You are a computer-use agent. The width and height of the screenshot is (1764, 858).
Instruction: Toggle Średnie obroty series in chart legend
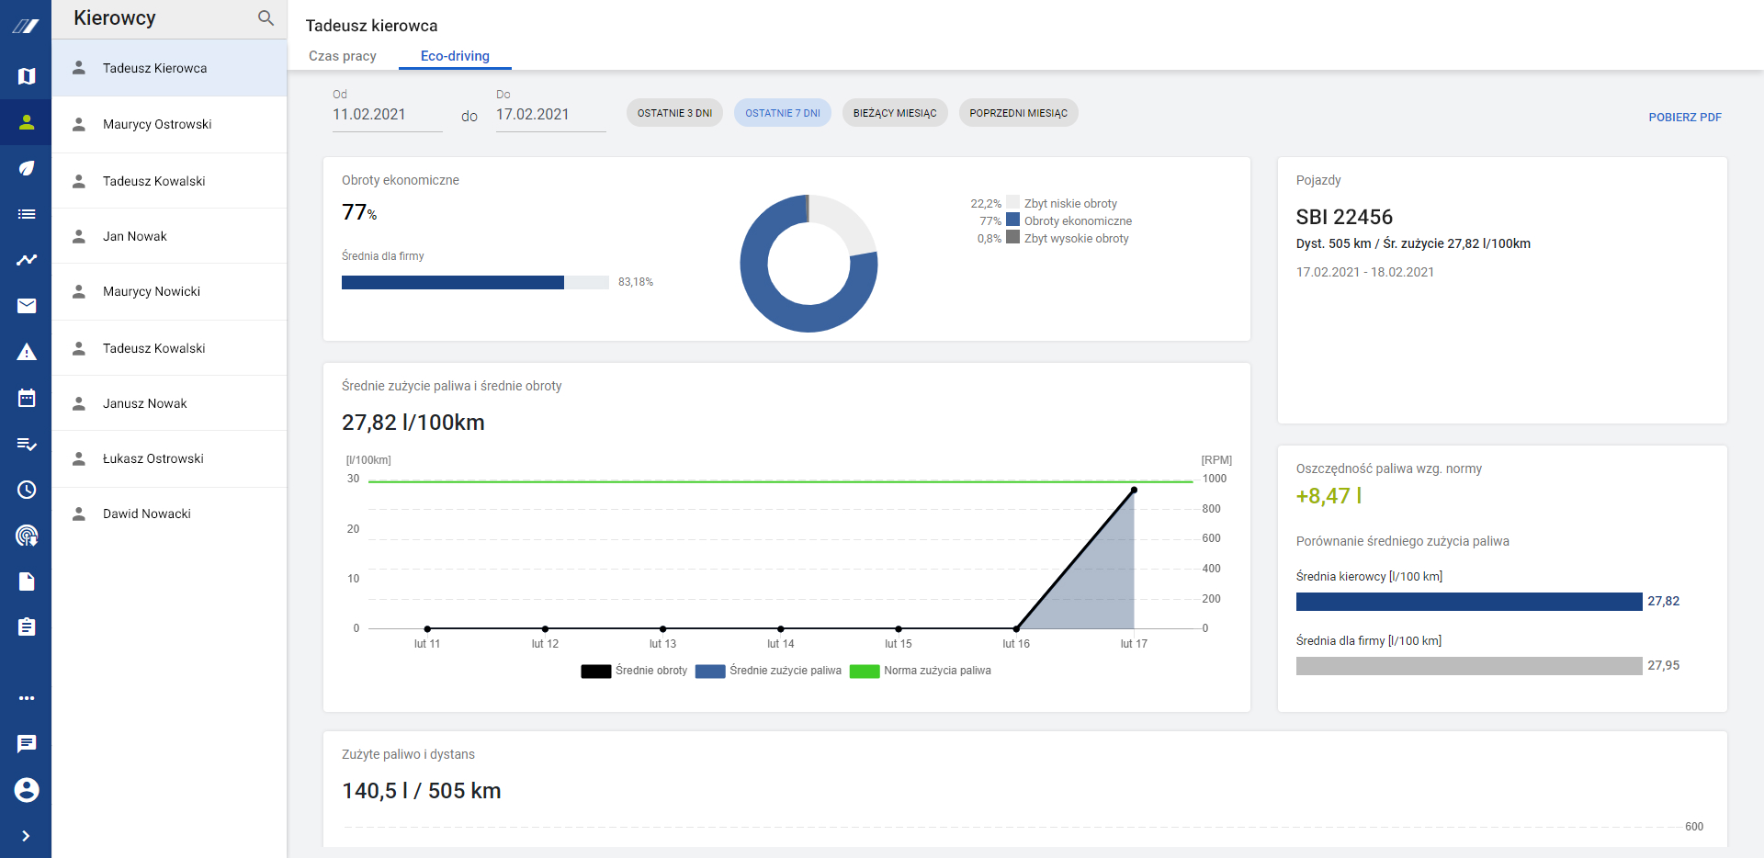pyautogui.click(x=634, y=671)
